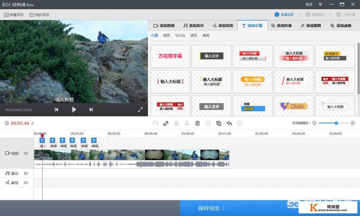Image resolution: width=360 pixels, height=216 pixels.
Task: Open the 添加剪辑 tab
Action: 164,26
